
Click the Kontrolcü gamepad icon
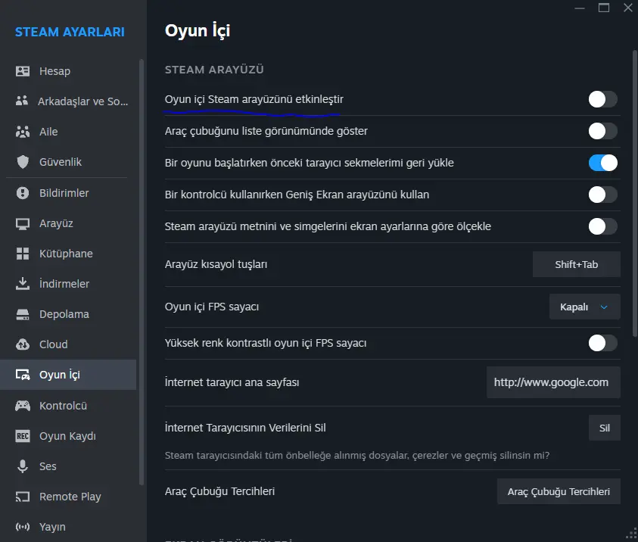23,406
